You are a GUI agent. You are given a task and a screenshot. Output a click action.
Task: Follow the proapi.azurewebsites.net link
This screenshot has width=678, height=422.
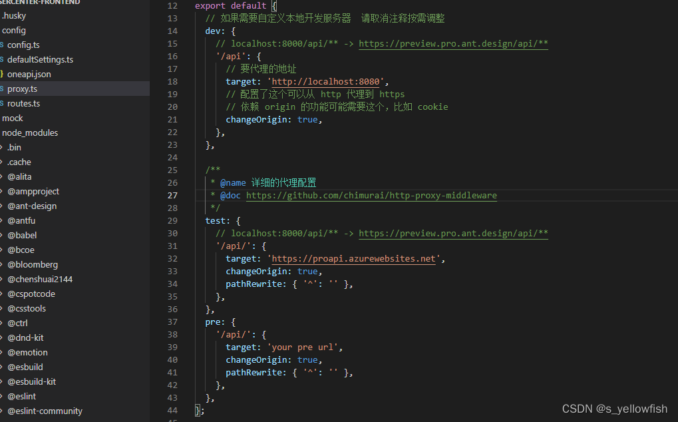(353, 258)
